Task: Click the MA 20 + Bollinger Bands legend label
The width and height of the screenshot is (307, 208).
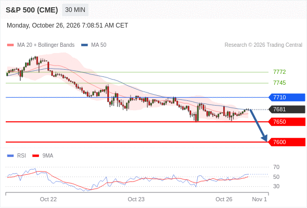Action: (x=46, y=45)
